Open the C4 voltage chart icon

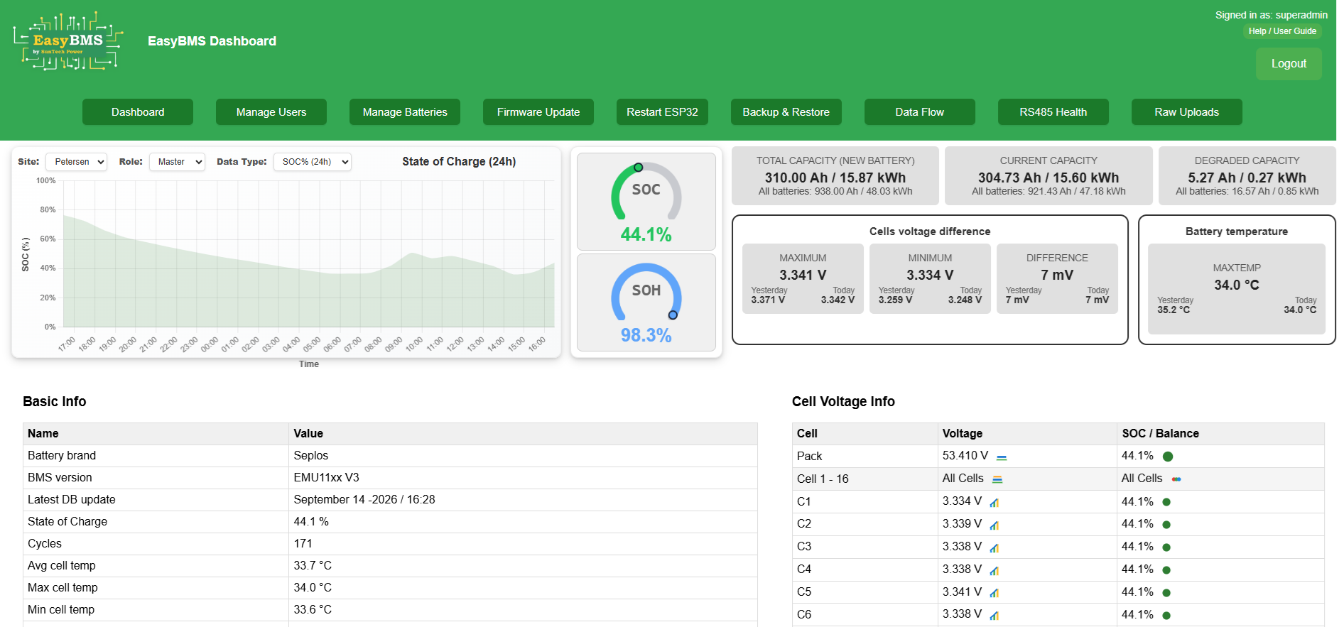(995, 571)
